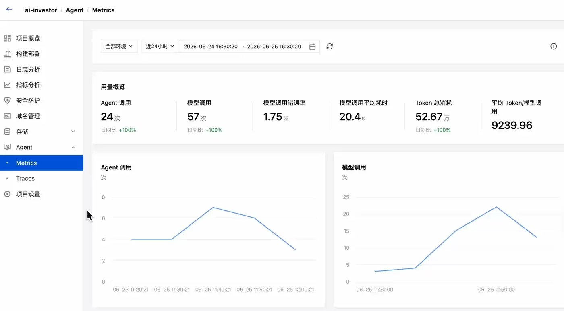The height and width of the screenshot is (311, 564).
Task: Click the 06-25 11:40:21 axis label
Action: (x=213, y=290)
